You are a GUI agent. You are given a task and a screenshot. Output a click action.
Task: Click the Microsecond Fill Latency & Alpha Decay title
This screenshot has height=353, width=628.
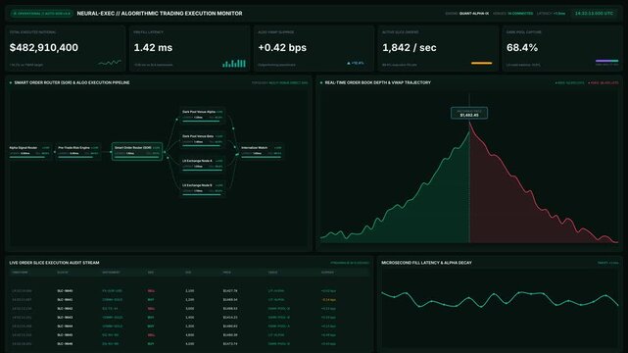pos(426,263)
